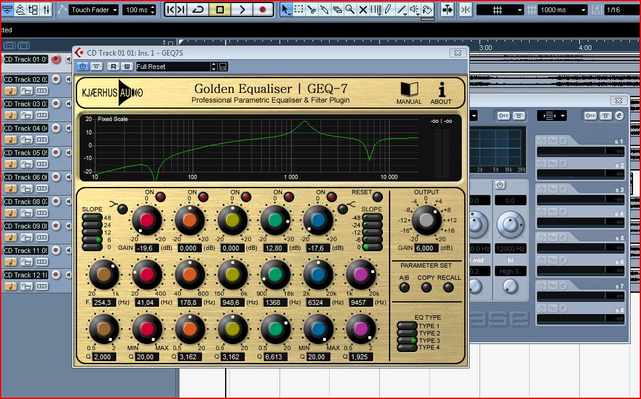Select the arrow Object Selection tool
Screen dimensions: 641x399
285,10
